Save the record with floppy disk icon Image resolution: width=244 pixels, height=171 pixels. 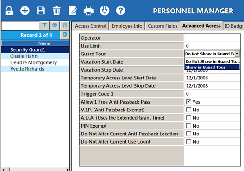pyautogui.click(x=41, y=11)
